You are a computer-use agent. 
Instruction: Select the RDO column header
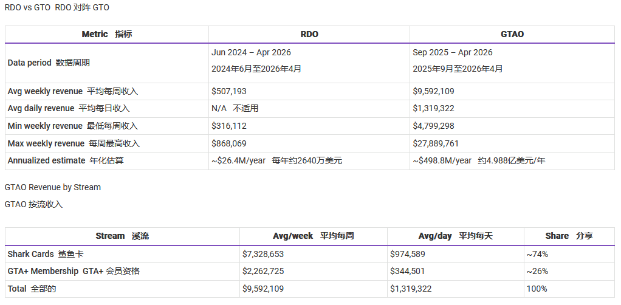[x=309, y=34]
